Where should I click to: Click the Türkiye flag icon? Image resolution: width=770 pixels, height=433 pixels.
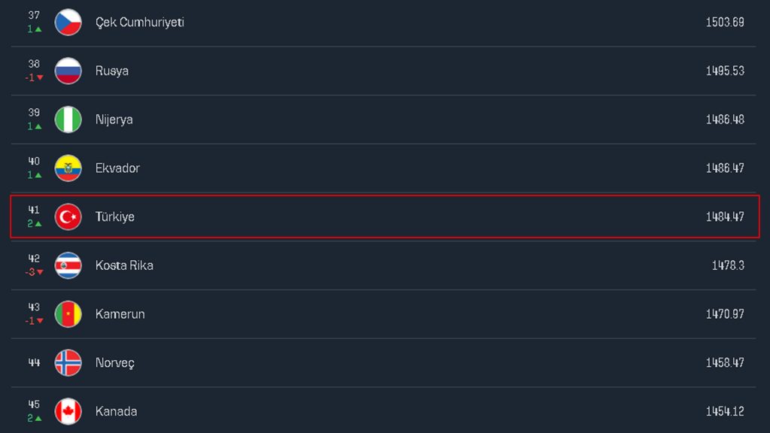tap(68, 216)
